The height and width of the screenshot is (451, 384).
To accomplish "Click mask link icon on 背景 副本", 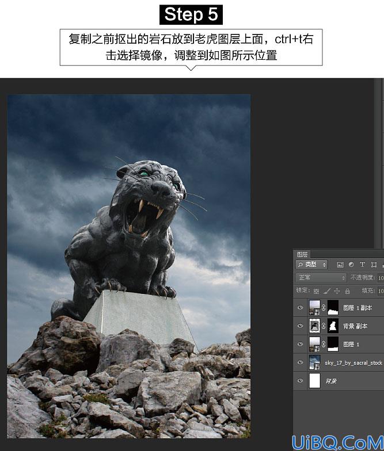I will point(324,326).
